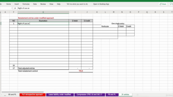Click the $ Debit header in single entry table
The width and height of the screenshot is (173, 97).
pos(122,26)
